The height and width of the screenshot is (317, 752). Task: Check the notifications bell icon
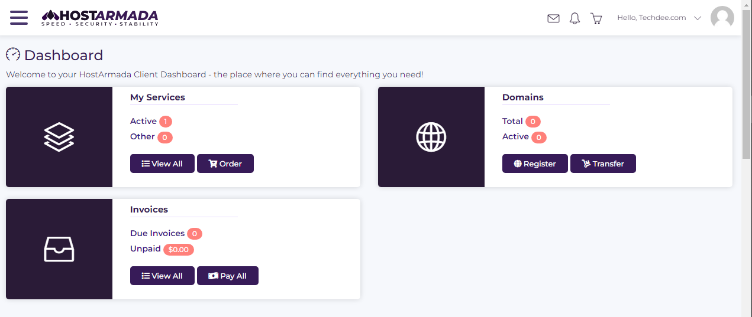[x=575, y=18]
